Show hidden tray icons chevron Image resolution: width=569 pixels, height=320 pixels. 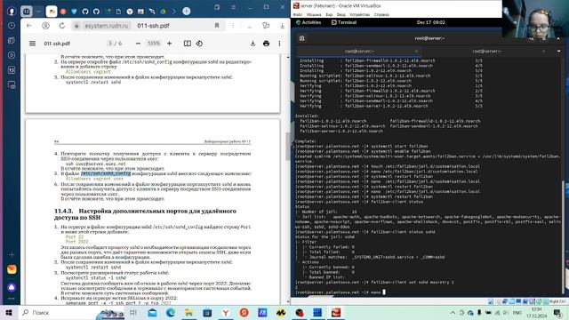[x=453, y=313]
